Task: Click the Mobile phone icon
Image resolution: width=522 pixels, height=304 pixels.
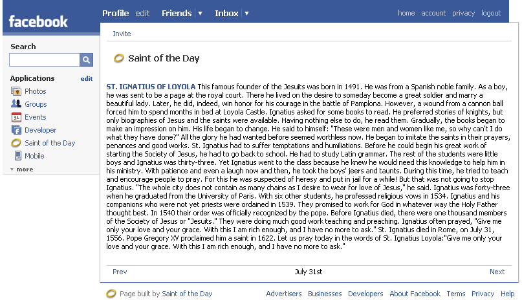Action: coord(17,156)
